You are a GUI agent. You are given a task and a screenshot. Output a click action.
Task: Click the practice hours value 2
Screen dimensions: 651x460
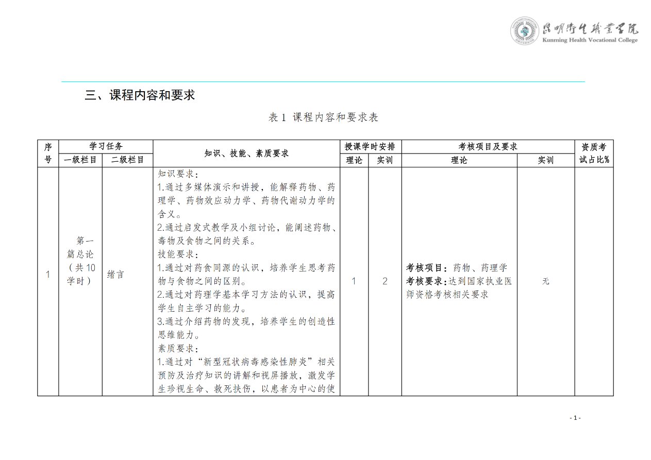click(385, 281)
